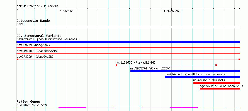Click the RefSeq Genes track title
The width and height of the screenshot is (248, 111).
[x=28, y=102]
